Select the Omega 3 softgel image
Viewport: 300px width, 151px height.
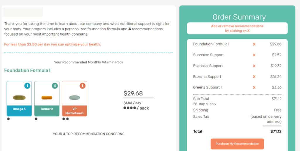pyautogui.click(x=19, y=98)
